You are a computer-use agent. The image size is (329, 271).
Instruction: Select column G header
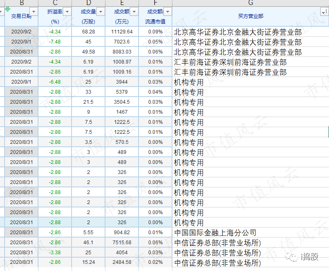point(251,3)
